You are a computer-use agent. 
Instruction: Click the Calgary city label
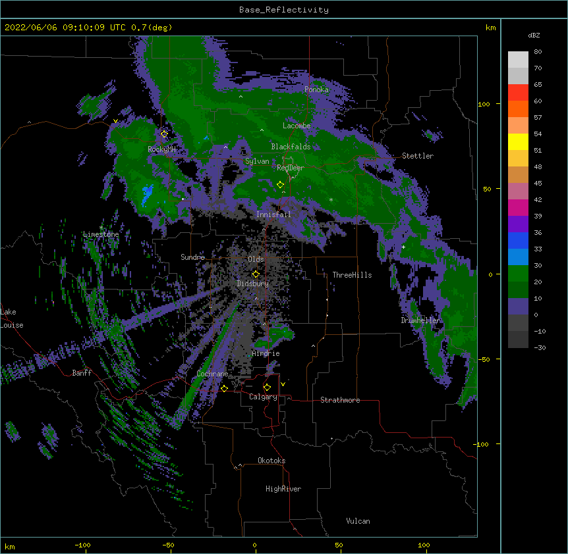[263, 397]
